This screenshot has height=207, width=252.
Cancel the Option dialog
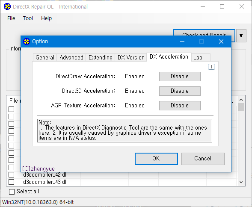[x=203, y=159]
